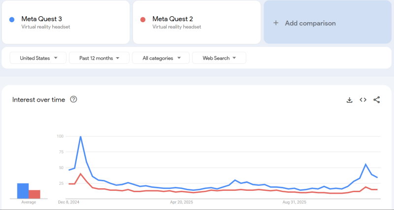Open the Interest over time help icon
The width and height of the screenshot is (394, 210).
[74, 100]
